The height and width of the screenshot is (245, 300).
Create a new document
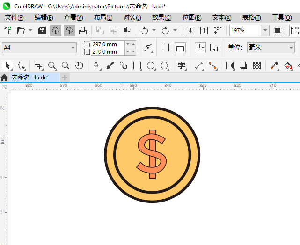[7, 30]
